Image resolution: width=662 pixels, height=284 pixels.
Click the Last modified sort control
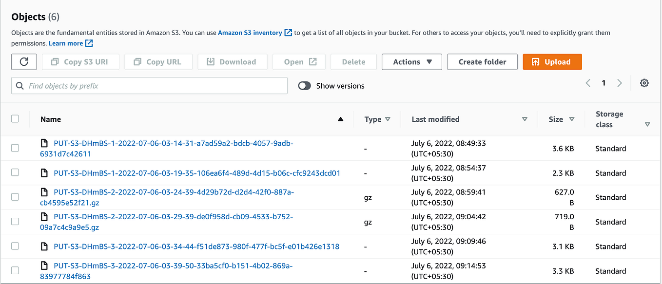525,119
